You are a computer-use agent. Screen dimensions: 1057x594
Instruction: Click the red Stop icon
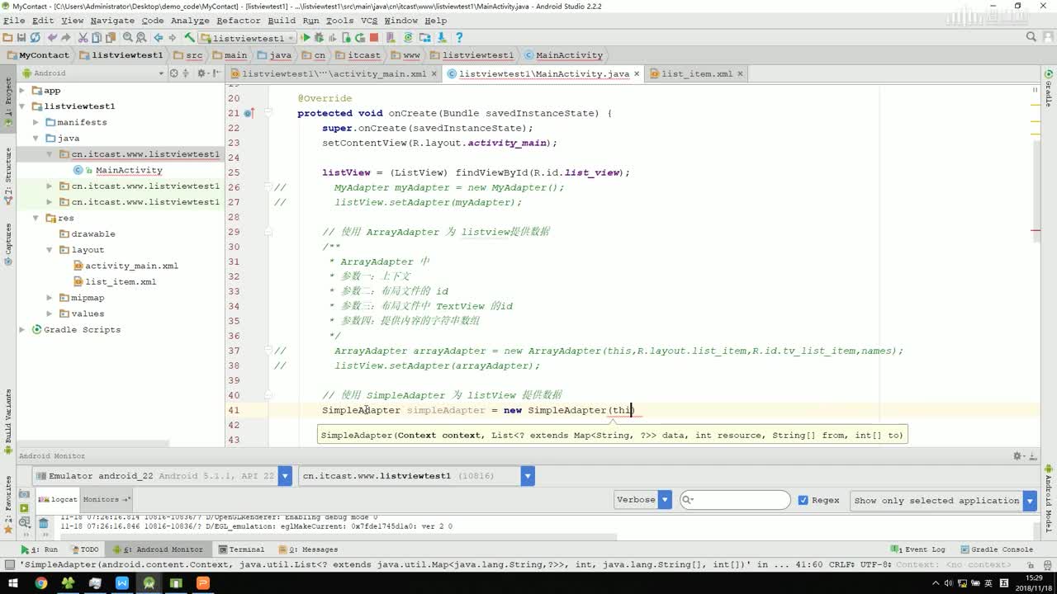click(374, 37)
